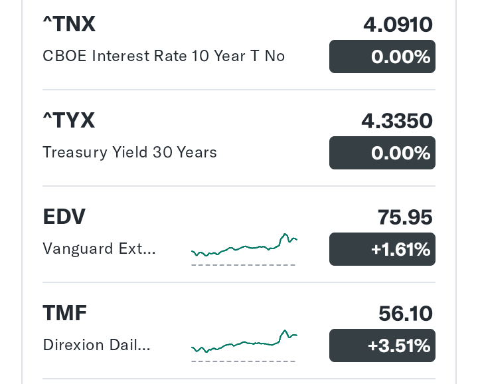Toggle the TMF +3.51% change badge
The height and width of the screenshot is (384, 478).
tap(382, 345)
